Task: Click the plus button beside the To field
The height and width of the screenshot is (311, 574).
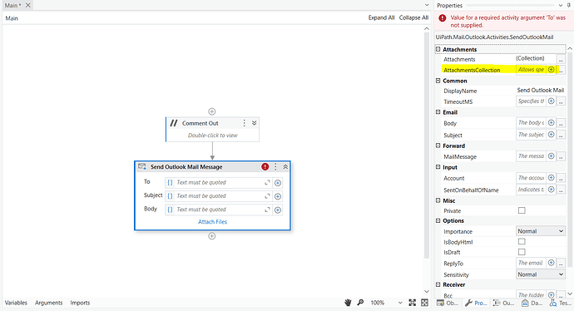Action: (278, 183)
